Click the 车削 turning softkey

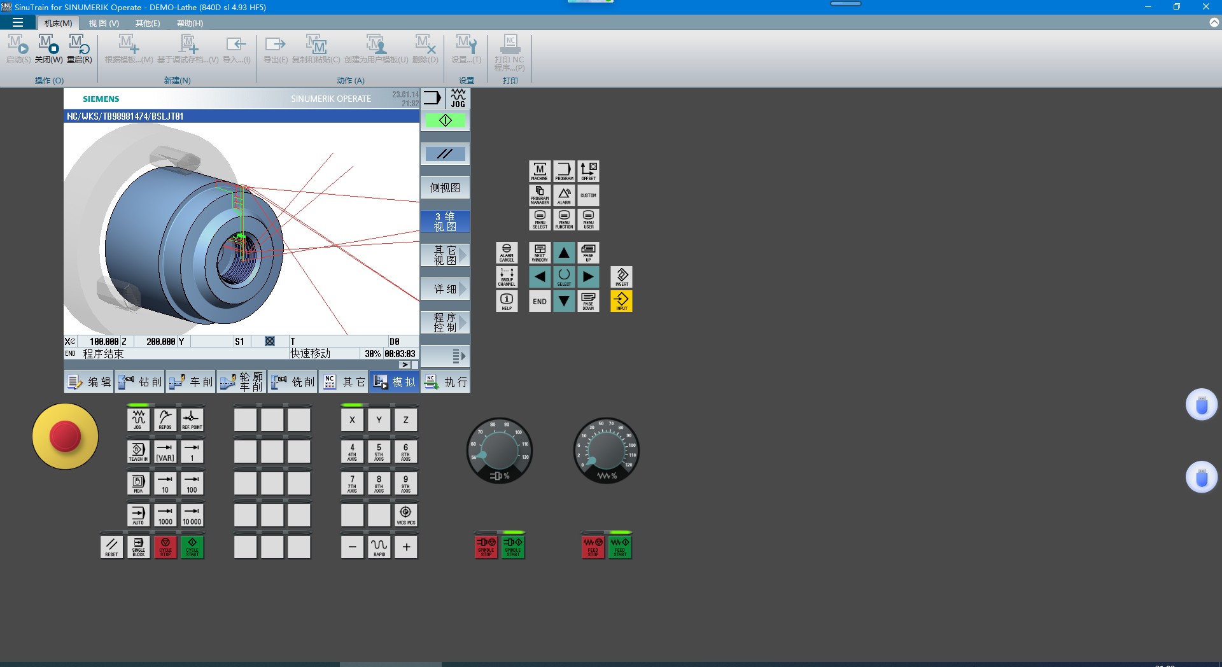click(191, 382)
